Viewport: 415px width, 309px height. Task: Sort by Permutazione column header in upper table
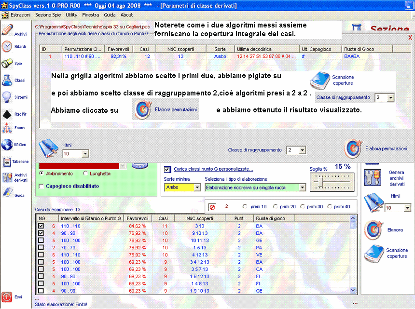83,49
